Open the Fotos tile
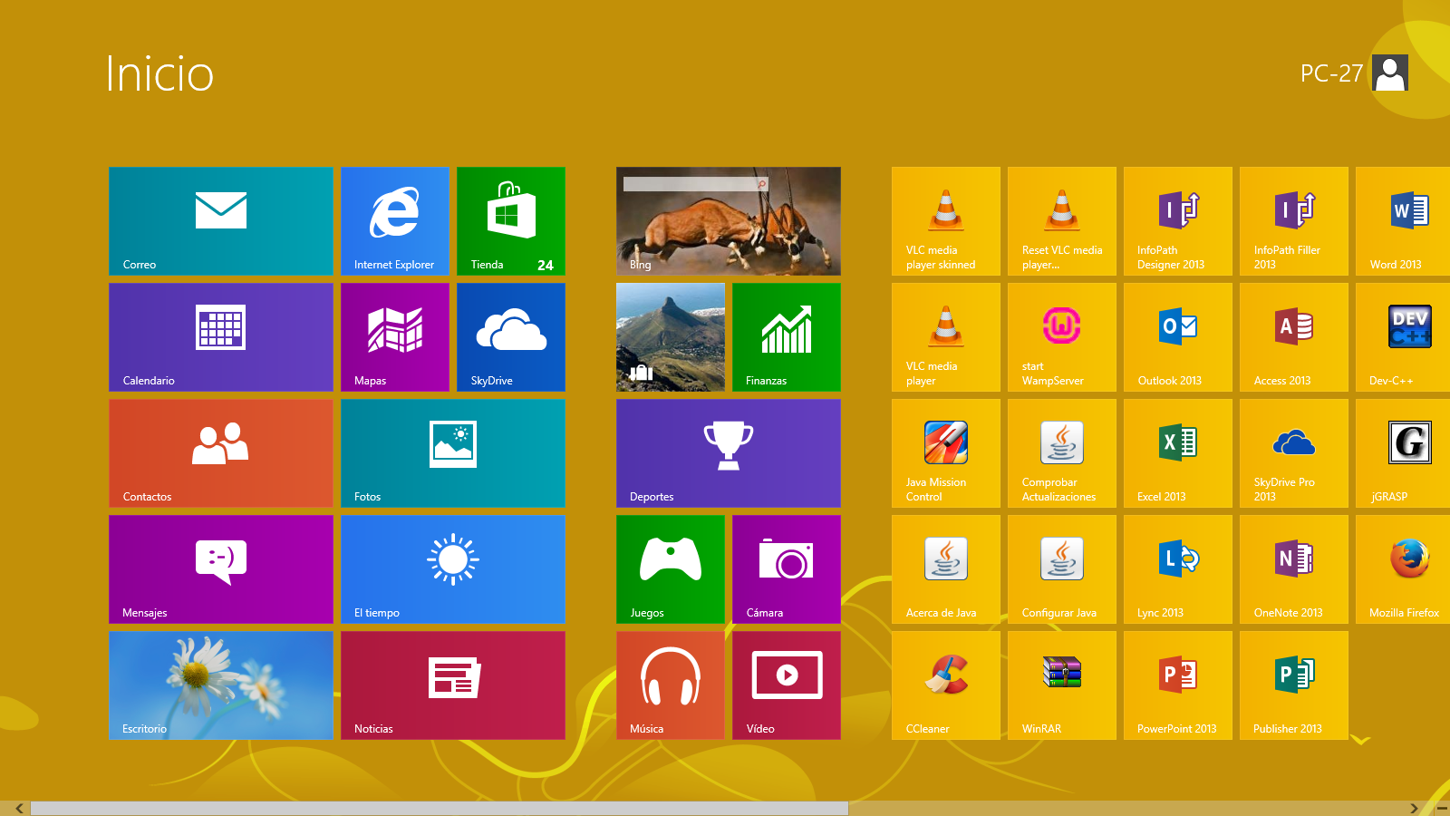This screenshot has height=816, width=1450. tap(453, 453)
